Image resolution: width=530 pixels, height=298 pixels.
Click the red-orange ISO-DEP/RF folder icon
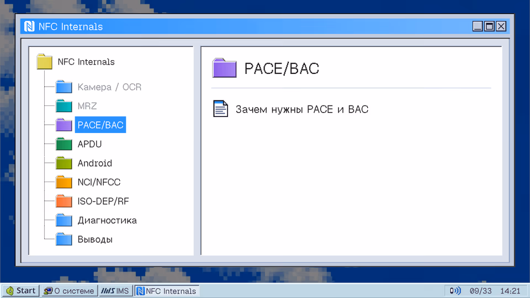[x=64, y=201]
